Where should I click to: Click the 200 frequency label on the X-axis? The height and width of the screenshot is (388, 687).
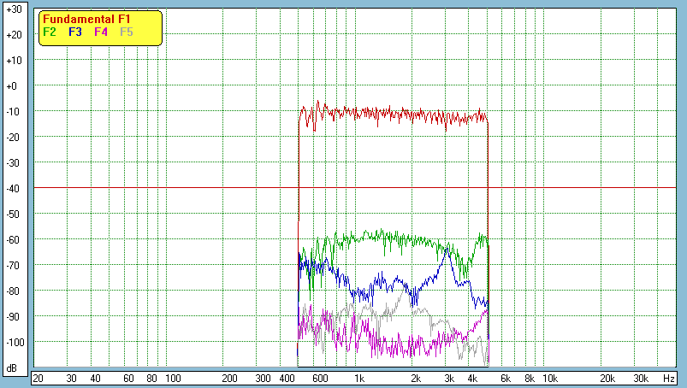[229, 378]
